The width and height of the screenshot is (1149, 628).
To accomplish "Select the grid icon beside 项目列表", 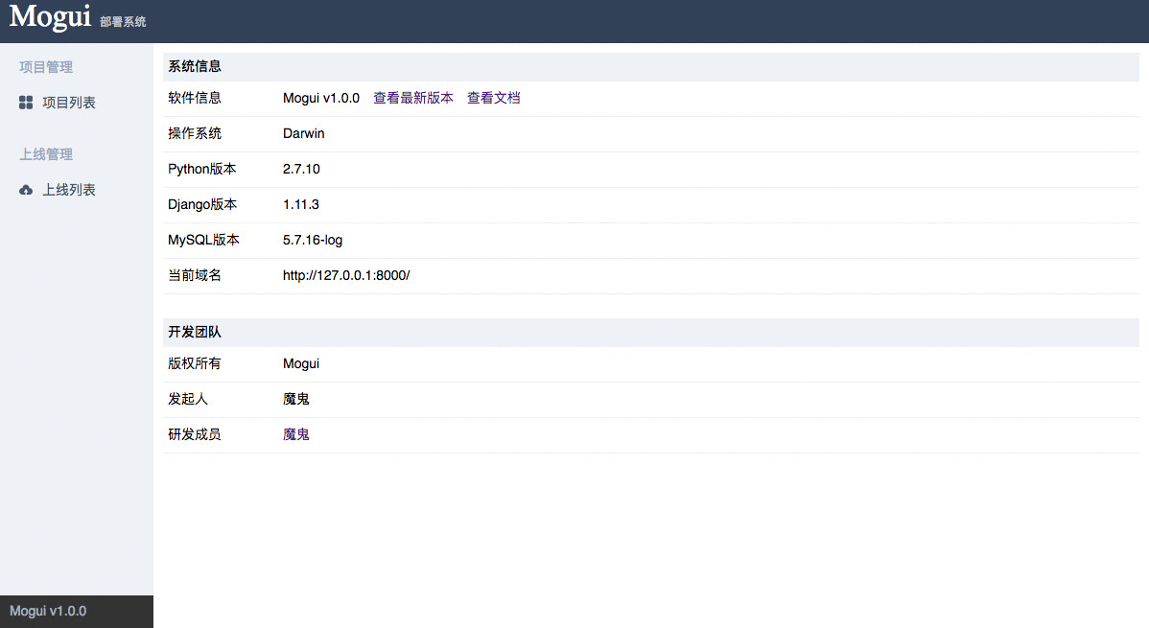I will point(25,103).
